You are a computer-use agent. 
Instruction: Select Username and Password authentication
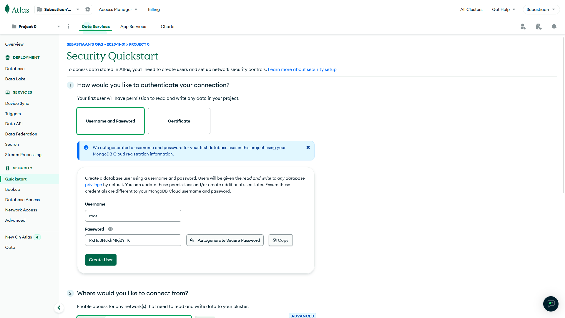pyautogui.click(x=110, y=121)
